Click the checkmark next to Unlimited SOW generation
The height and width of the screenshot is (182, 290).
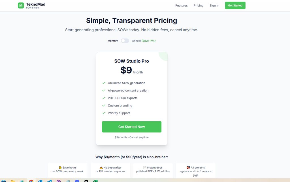[x=104, y=83]
